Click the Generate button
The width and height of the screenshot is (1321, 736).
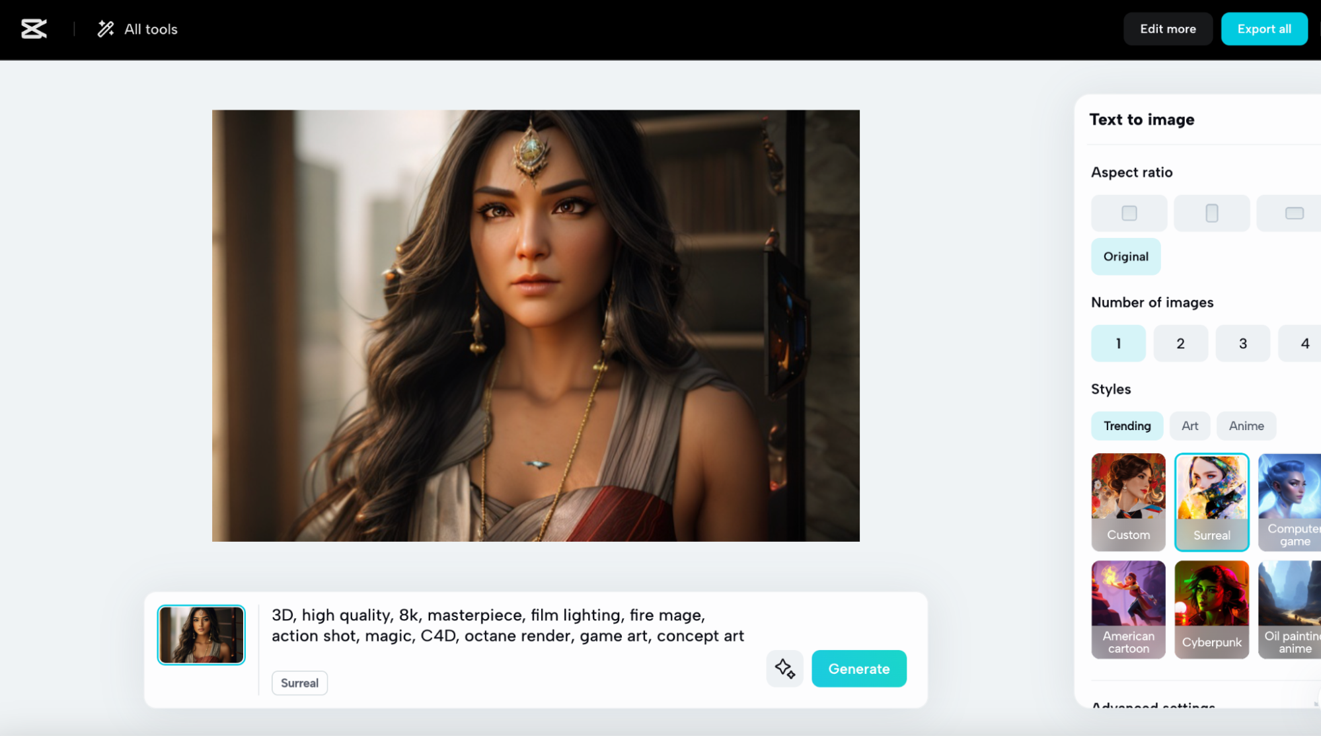click(x=858, y=669)
